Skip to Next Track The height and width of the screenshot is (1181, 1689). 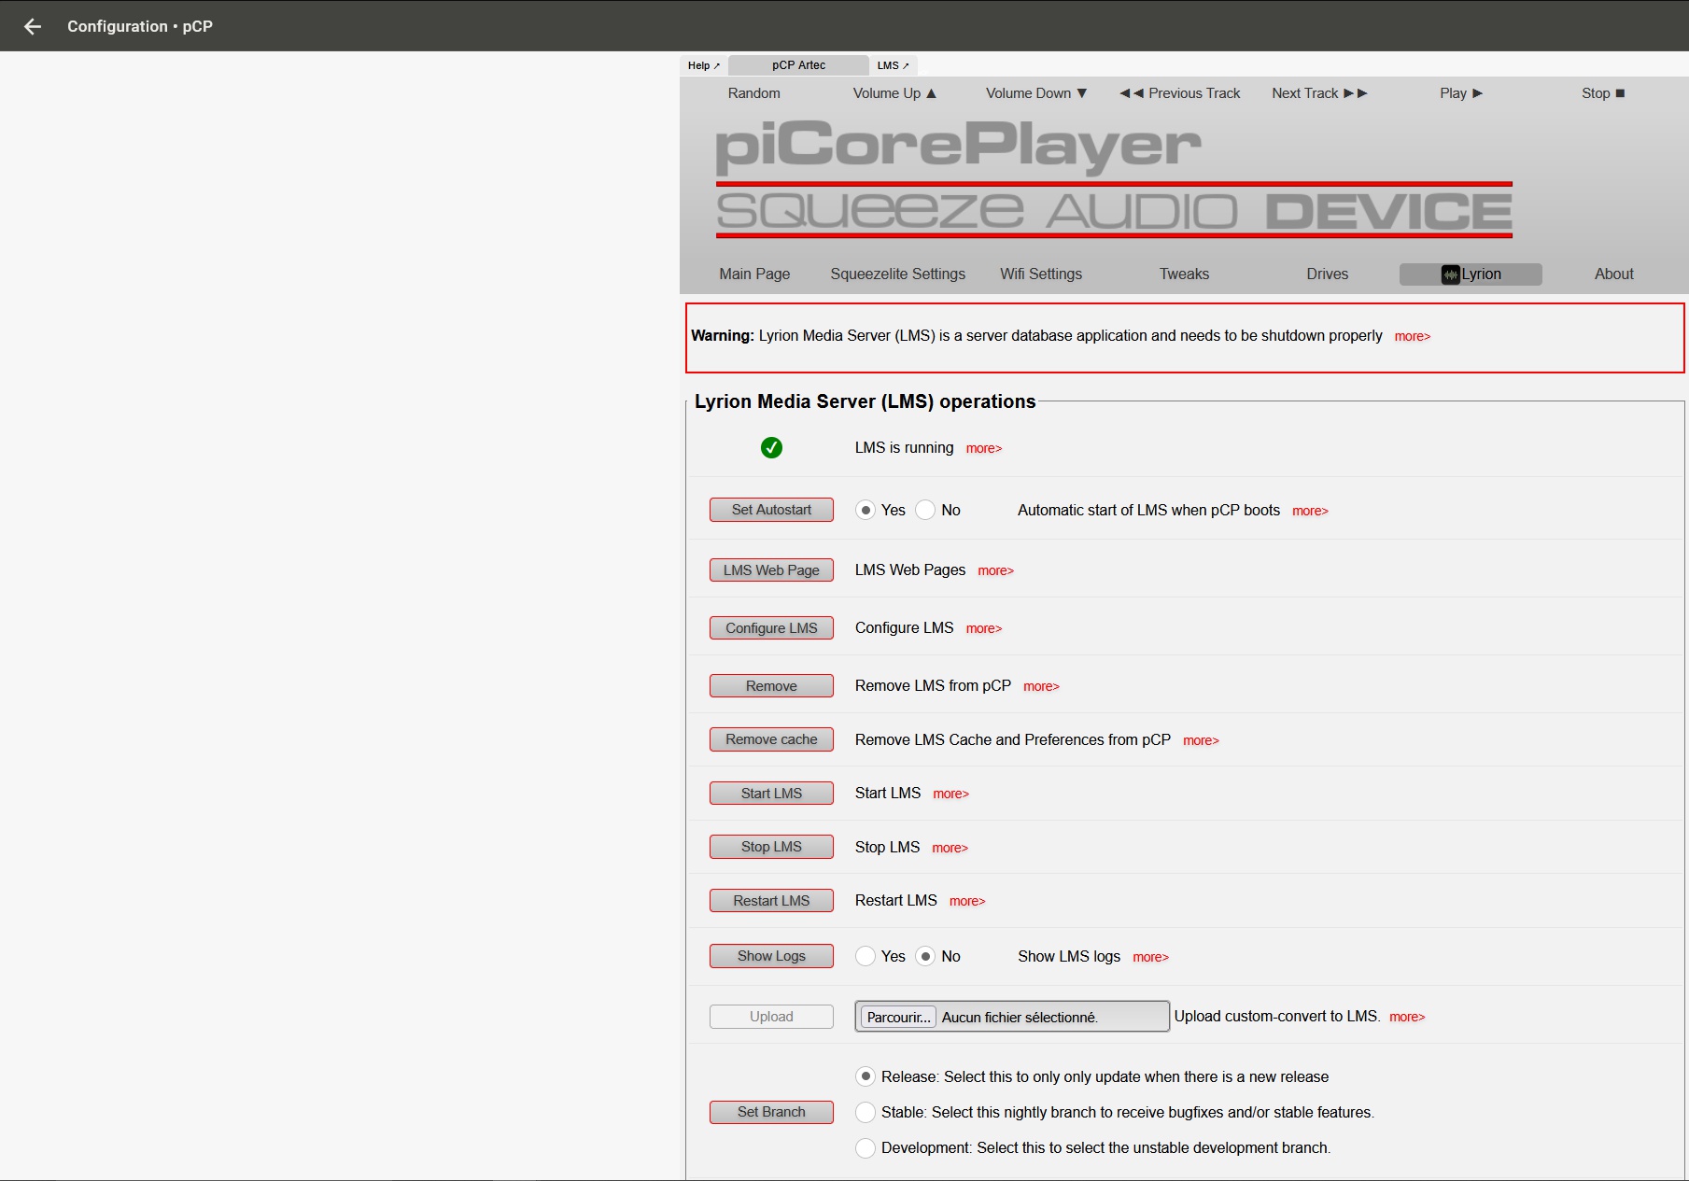click(x=1318, y=93)
